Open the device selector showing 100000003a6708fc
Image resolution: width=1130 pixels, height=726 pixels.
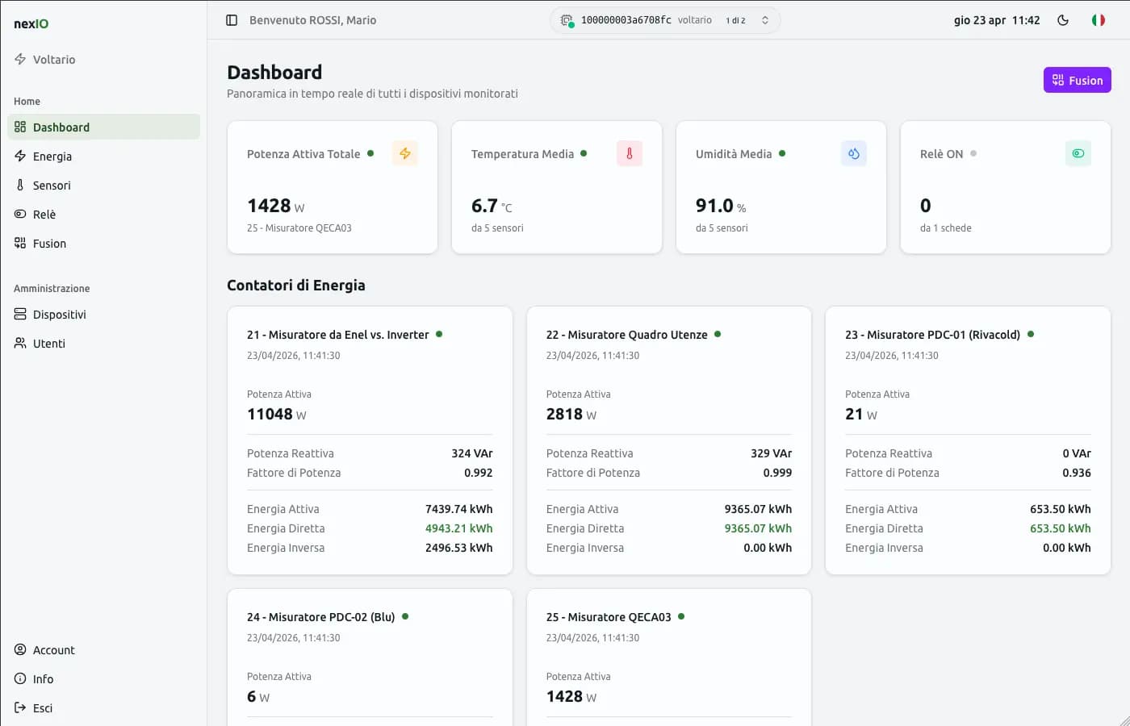[x=665, y=19]
